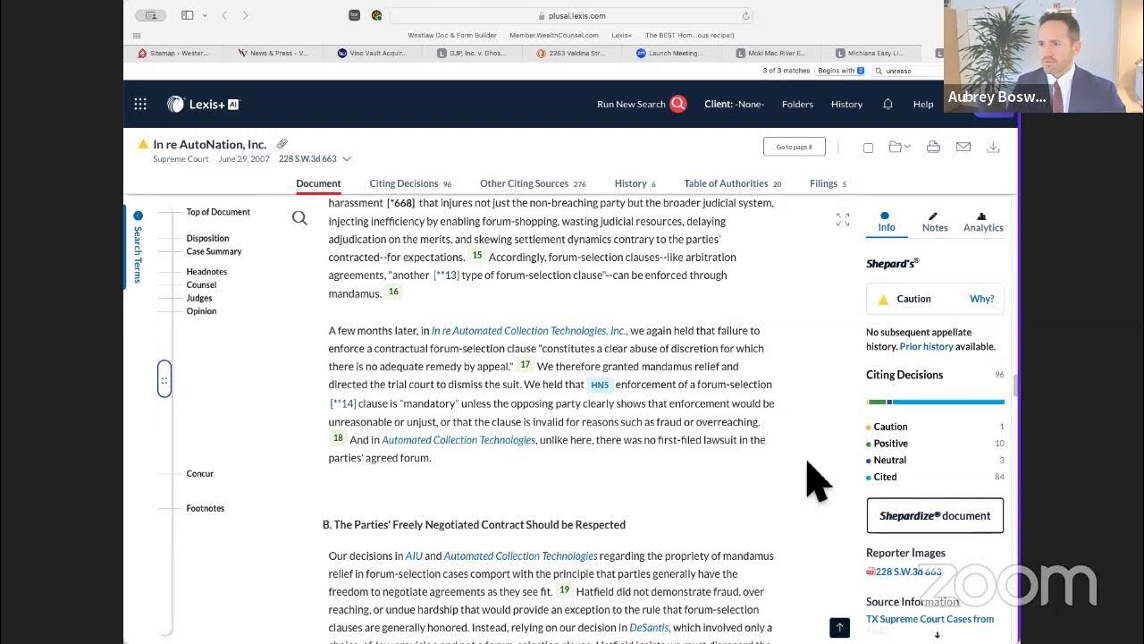
Task: Open the notifications bell
Action: 887,104
